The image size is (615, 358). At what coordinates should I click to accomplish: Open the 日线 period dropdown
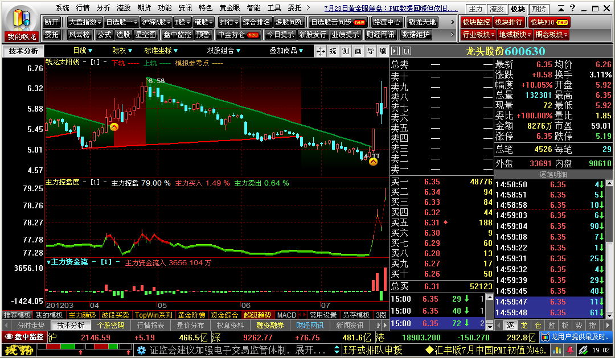point(83,51)
